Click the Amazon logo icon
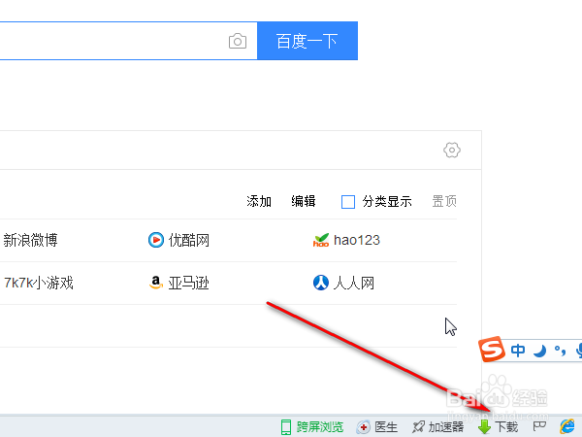Screen dimensions: 582x437 coord(156,283)
